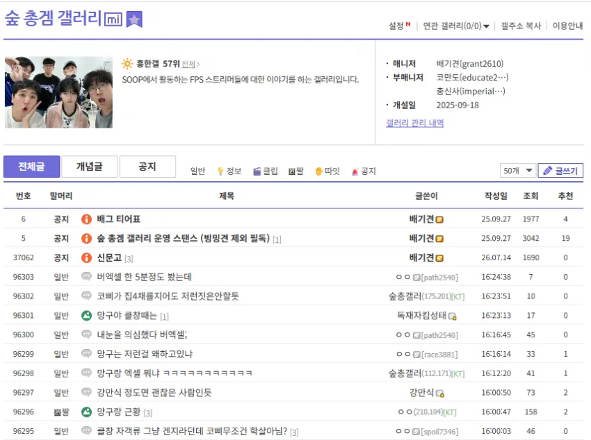Filter posts by 따잇 hand category

(x=327, y=171)
